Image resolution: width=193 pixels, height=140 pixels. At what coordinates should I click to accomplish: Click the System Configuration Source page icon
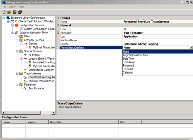(x=21, y=29)
